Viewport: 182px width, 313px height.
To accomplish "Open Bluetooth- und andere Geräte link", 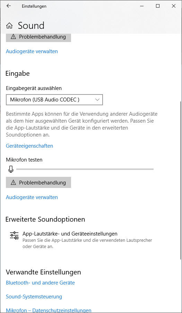I will [x=41, y=283].
